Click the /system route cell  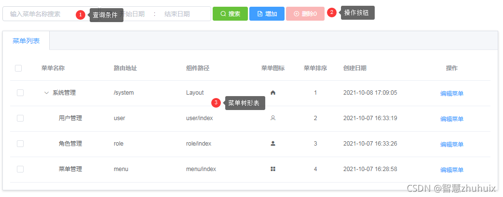124,93
